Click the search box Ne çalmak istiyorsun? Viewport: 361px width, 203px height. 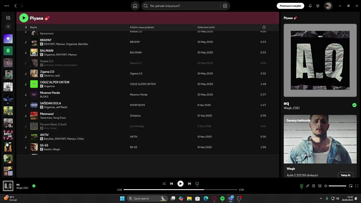click(180, 6)
